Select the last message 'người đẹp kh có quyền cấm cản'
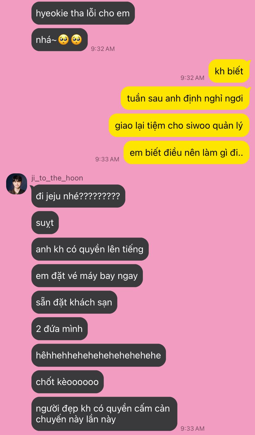255x435 pixels. (x=104, y=414)
